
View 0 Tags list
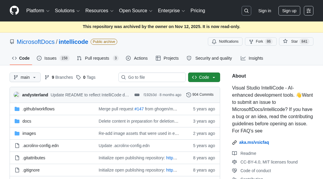(x=86, y=77)
